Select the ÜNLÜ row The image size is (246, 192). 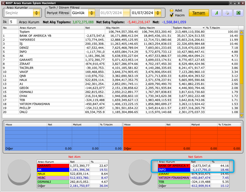[120, 112]
